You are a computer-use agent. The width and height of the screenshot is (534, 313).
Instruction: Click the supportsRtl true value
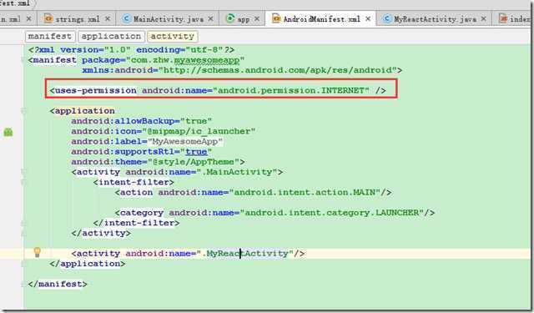tap(196, 152)
